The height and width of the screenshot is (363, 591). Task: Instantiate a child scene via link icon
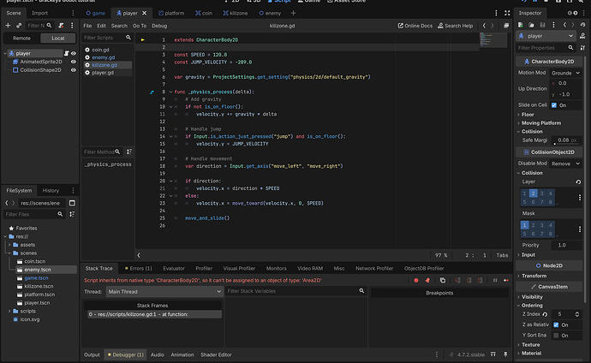[x=19, y=25]
